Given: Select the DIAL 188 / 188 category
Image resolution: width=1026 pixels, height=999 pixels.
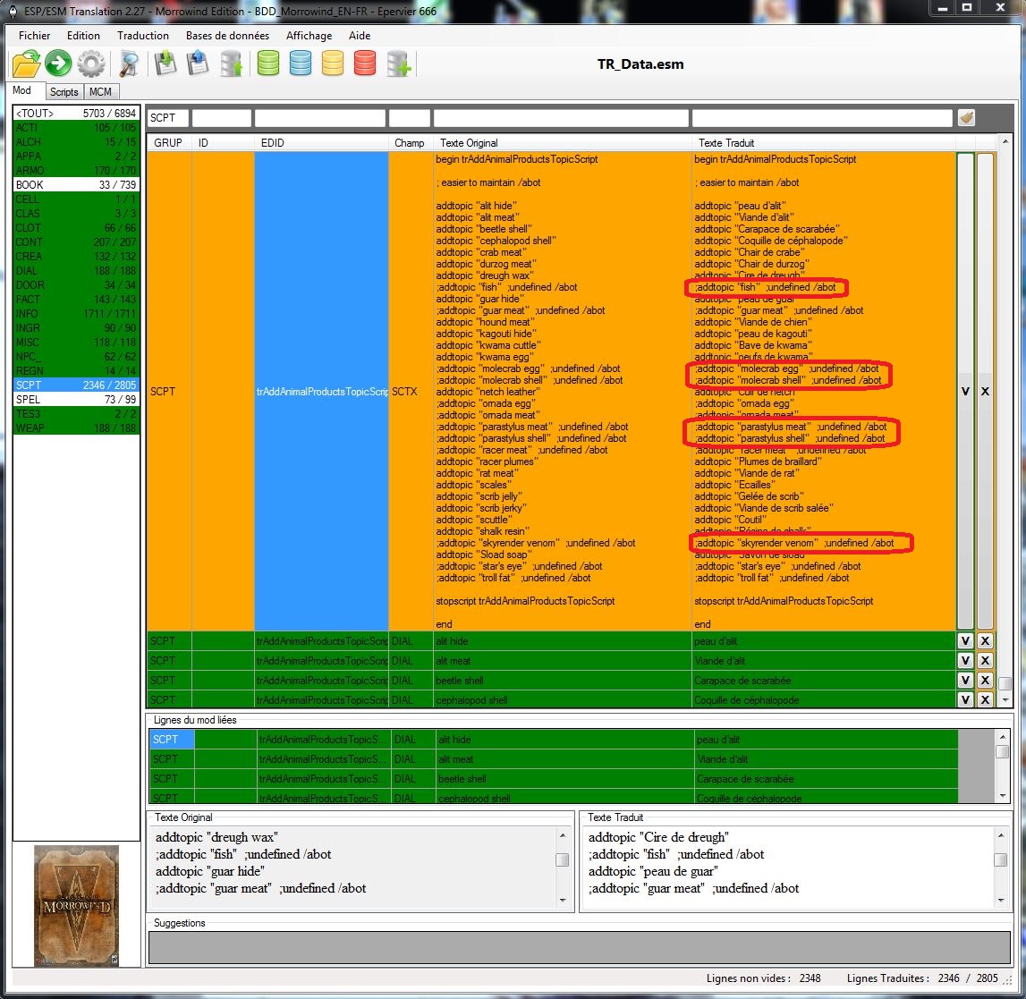Looking at the screenshot, I should click(x=76, y=270).
